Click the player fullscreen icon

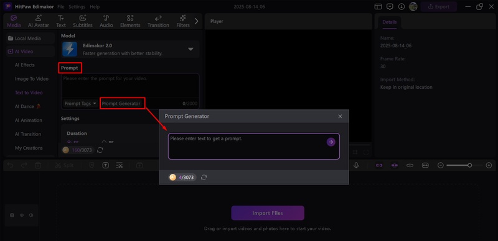point(366,152)
